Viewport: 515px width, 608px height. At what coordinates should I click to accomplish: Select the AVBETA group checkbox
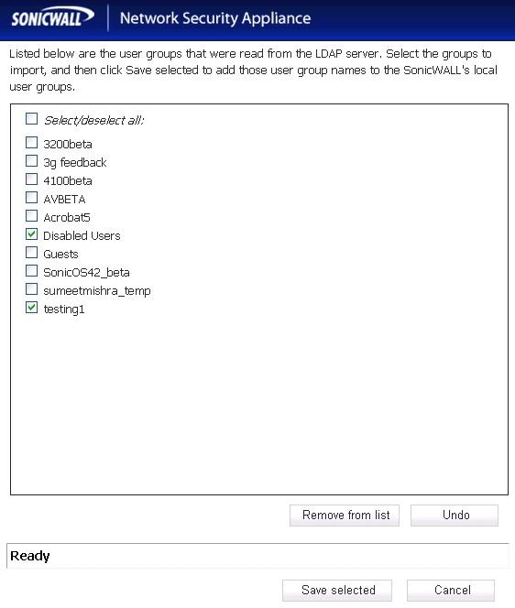(31, 198)
